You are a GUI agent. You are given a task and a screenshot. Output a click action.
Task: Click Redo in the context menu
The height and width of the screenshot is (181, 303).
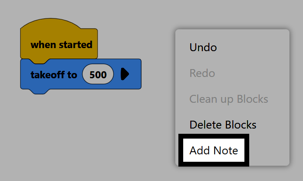[202, 73]
